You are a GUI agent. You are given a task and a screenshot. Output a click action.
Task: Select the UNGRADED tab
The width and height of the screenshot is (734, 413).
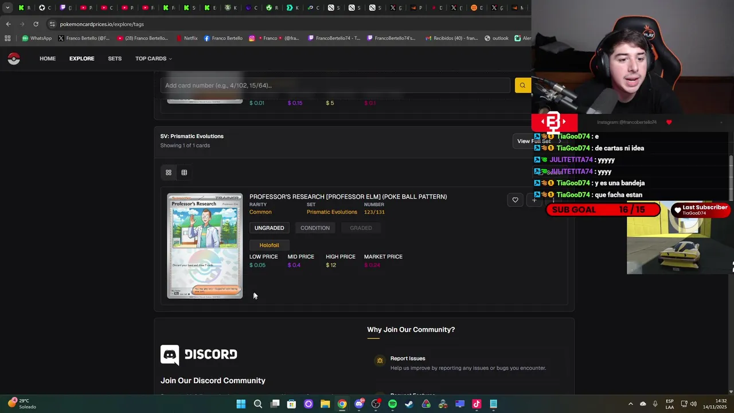click(269, 228)
